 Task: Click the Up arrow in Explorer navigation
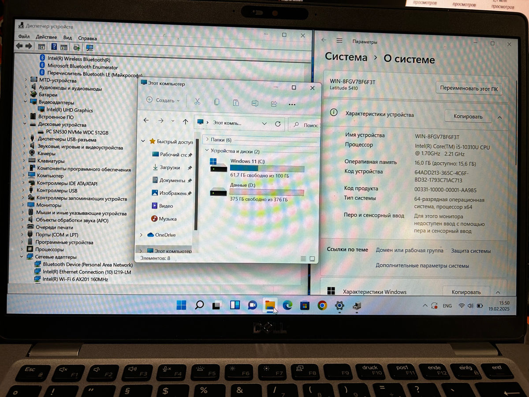coord(186,121)
